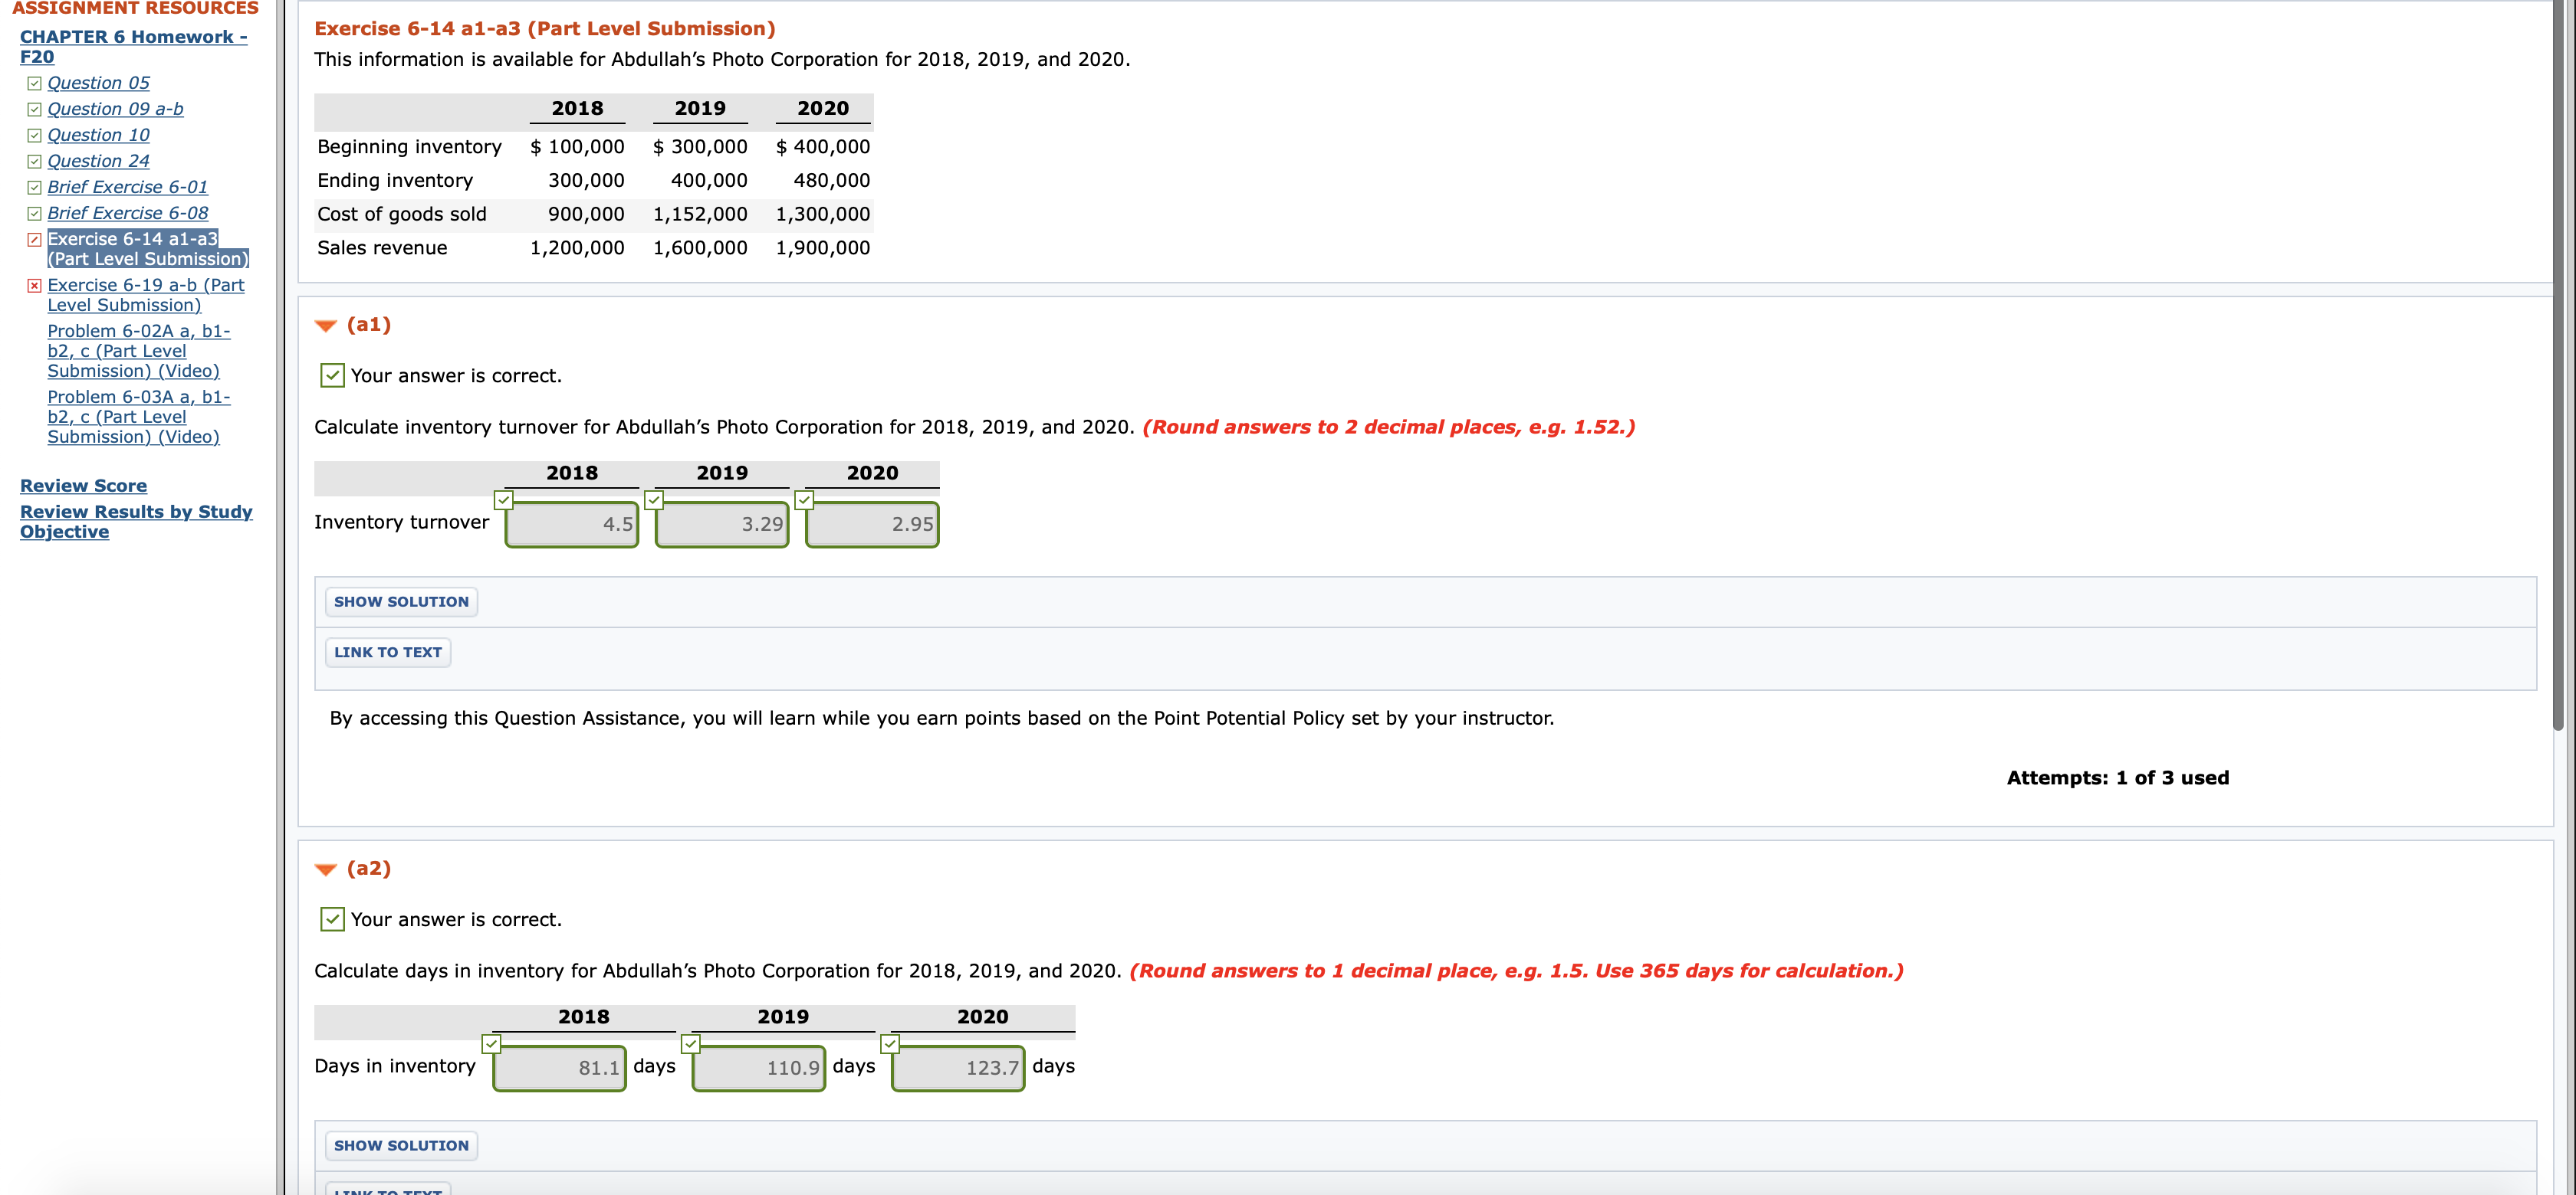The width and height of the screenshot is (2576, 1195).
Task: Open Review Score
Action: coord(84,486)
